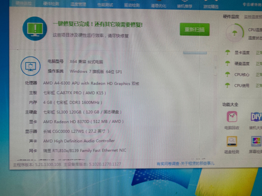Click the computer overview circle icon
This screenshot has width=262, height=196.
[x=30, y=66]
